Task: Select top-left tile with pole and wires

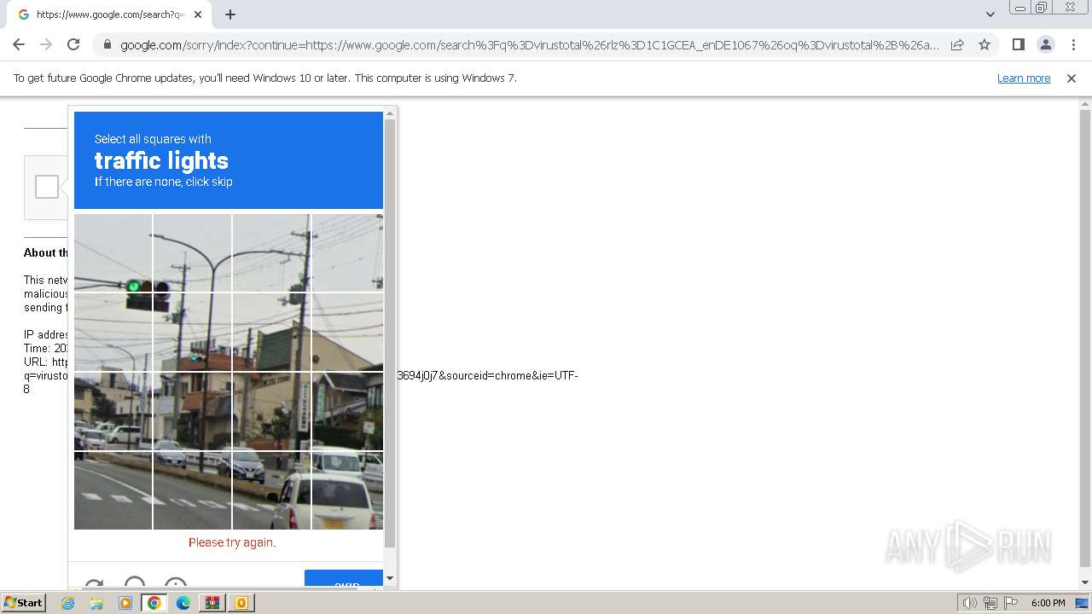Action: point(113,252)
